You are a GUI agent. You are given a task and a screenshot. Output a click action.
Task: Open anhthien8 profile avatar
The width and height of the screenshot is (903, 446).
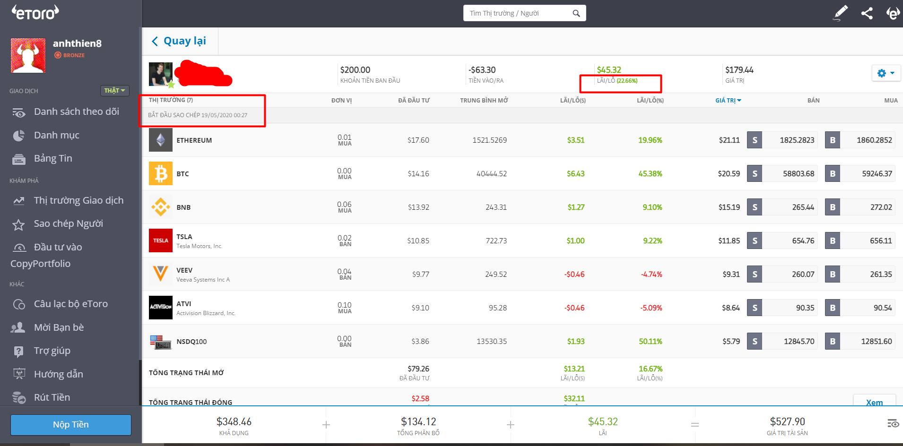coord(28,56)
